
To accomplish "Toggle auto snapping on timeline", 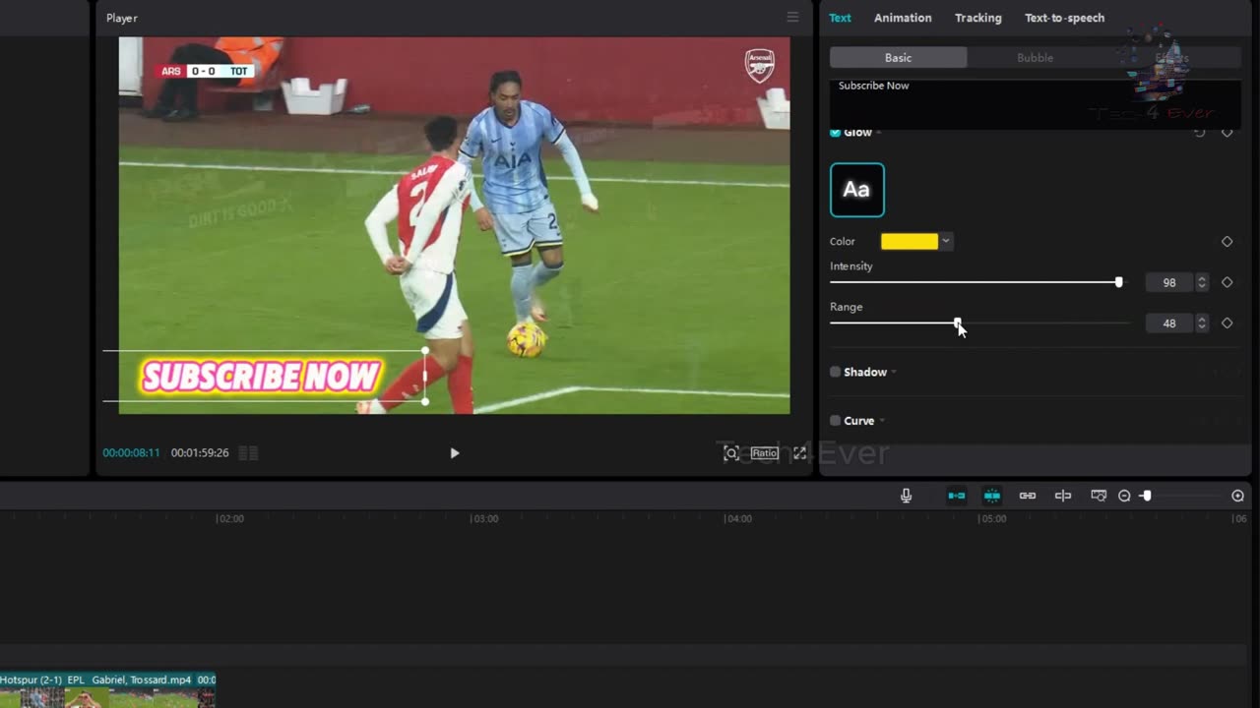I will tap(991, 496).
